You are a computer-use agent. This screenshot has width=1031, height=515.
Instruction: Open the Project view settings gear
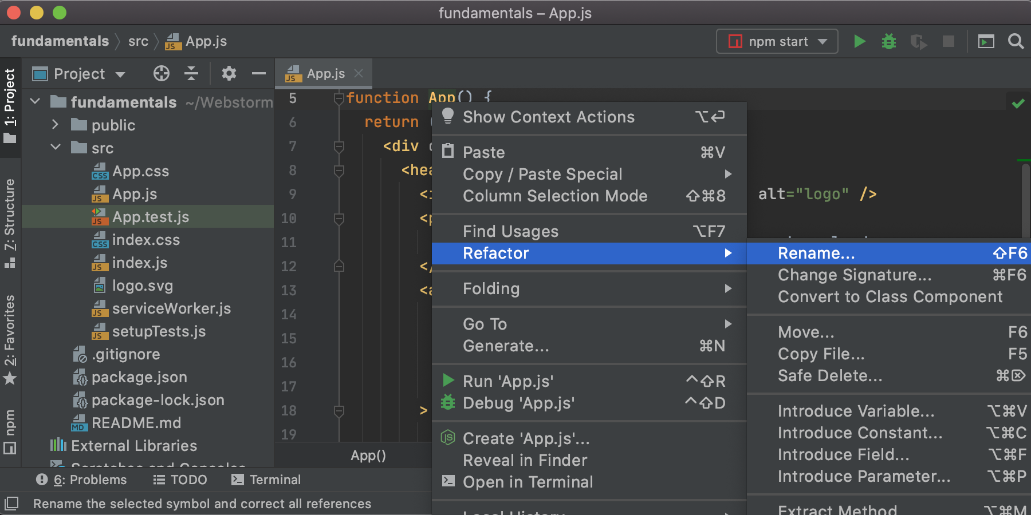(229, 73)
